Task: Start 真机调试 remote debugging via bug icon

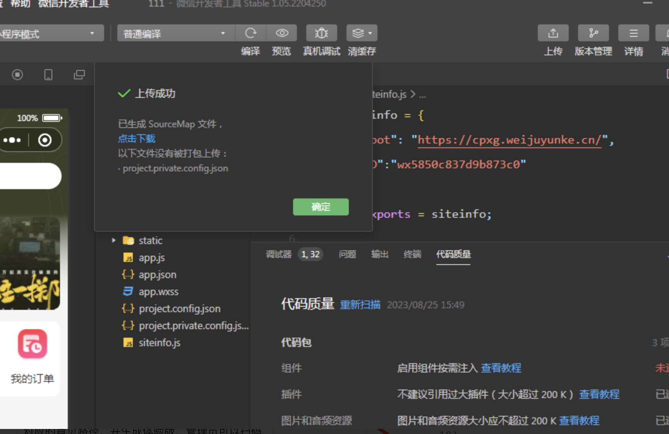Action: tap(321, 33)
